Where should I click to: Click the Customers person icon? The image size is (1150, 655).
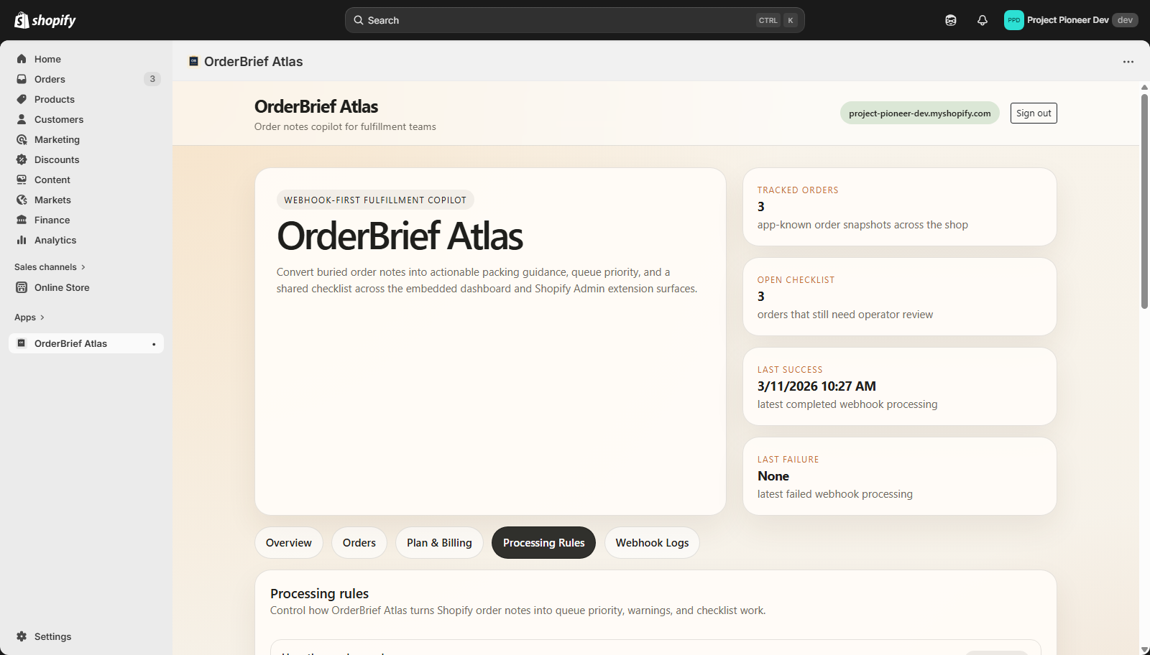pyautogui.click(x=22, y=119)
